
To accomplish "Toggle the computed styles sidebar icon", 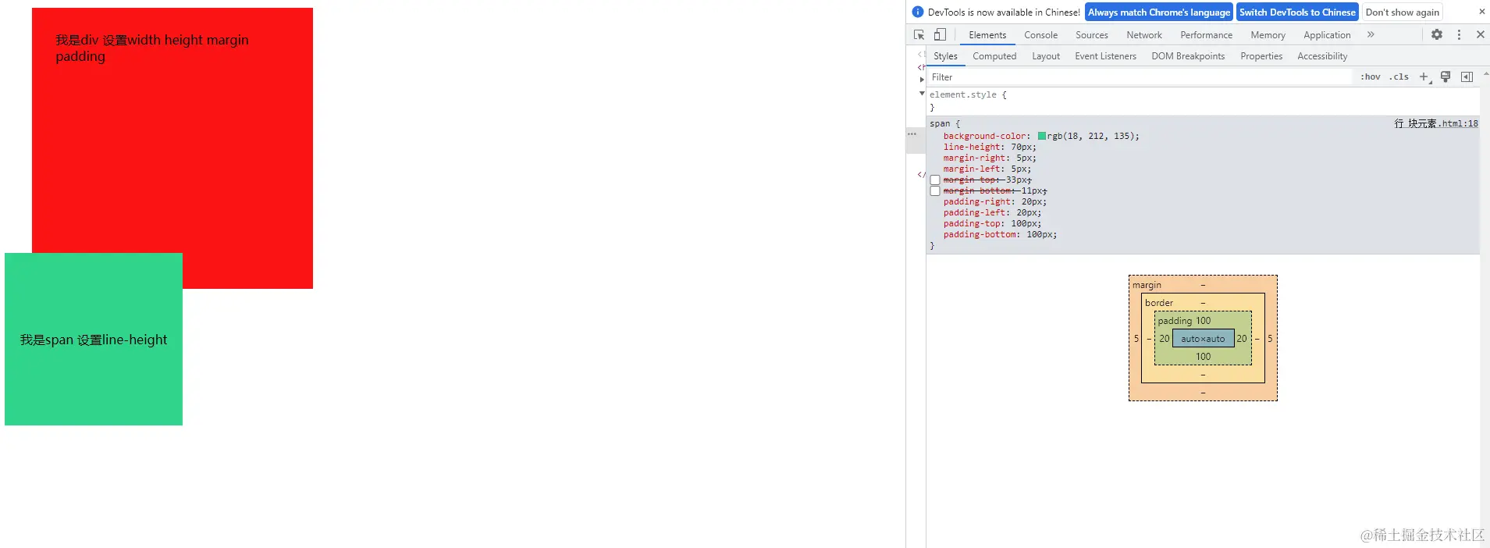I will [x=1467, y=77].
